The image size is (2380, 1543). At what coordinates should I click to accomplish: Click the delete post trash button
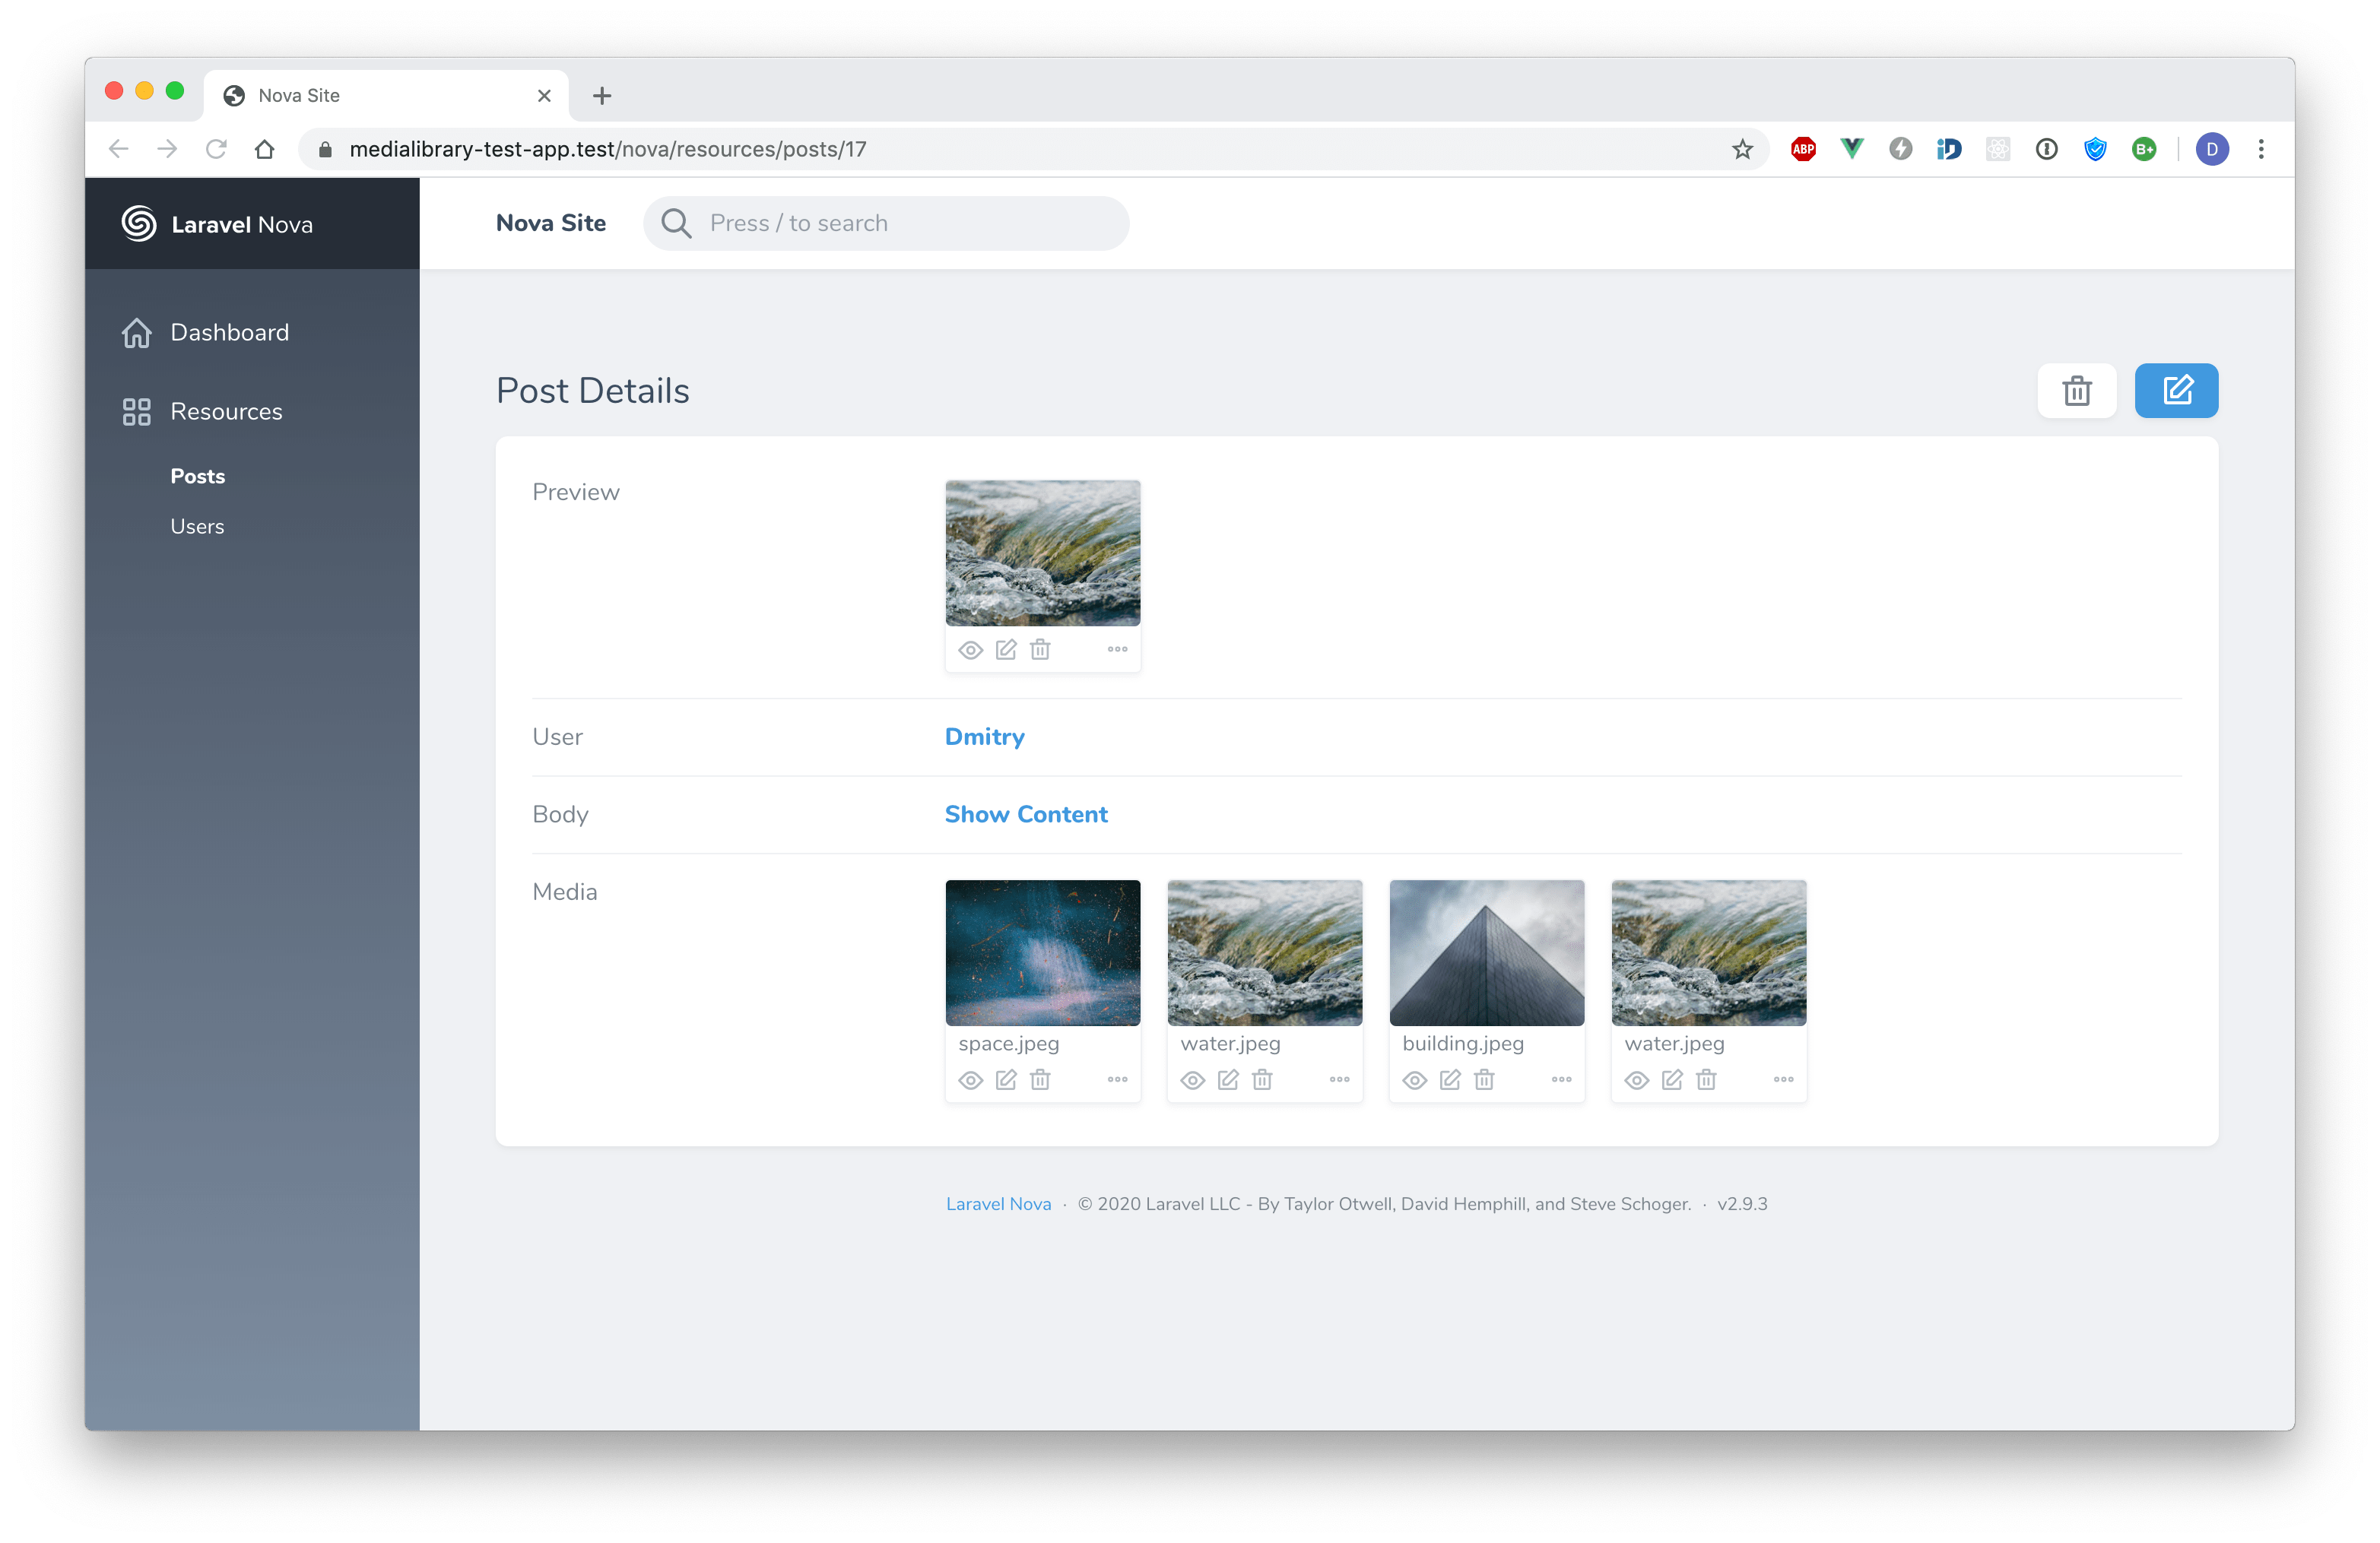[2076, 391]
